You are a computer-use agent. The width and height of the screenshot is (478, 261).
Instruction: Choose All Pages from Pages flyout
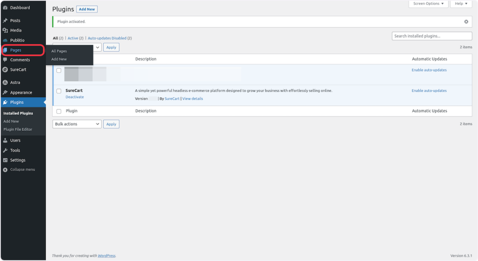coord(59,51)
